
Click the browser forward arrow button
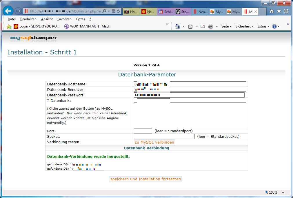(18, 11)
